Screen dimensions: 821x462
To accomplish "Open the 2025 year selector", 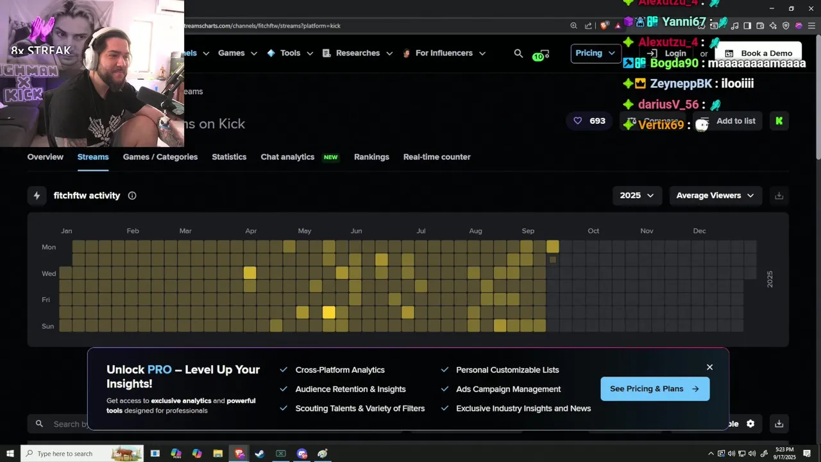I will pos(636,196).
